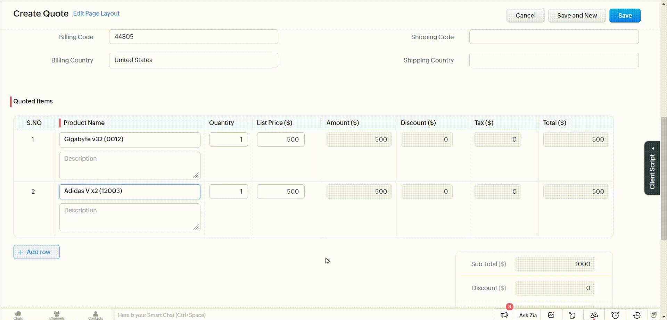Click Save and New button
Viewport: 667px width, 320px height.
click(x=577, y=16)
